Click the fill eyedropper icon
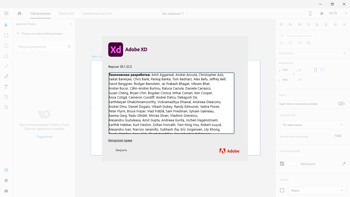The image size is (350, 197). tap(344, 164)
